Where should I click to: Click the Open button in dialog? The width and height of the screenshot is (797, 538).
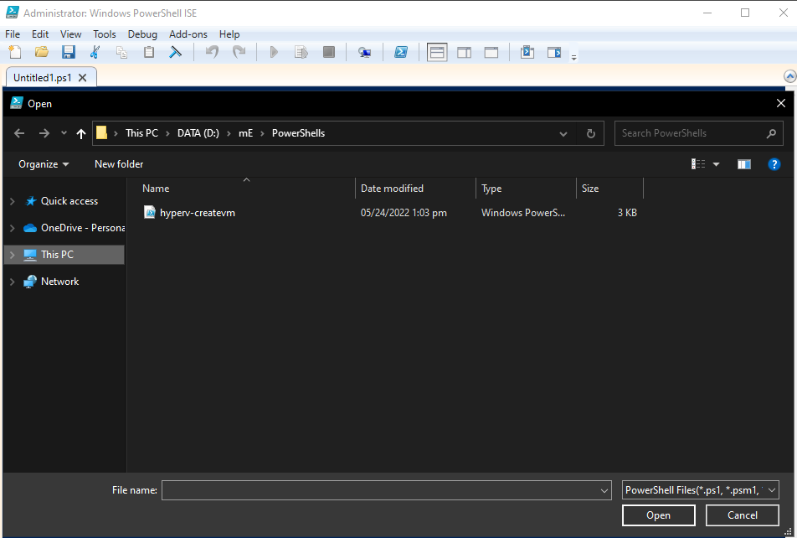click(658, 515)
